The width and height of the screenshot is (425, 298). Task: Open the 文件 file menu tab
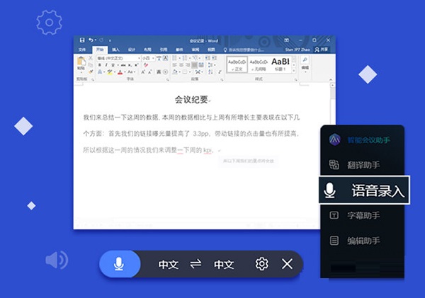tap(82, 50)
